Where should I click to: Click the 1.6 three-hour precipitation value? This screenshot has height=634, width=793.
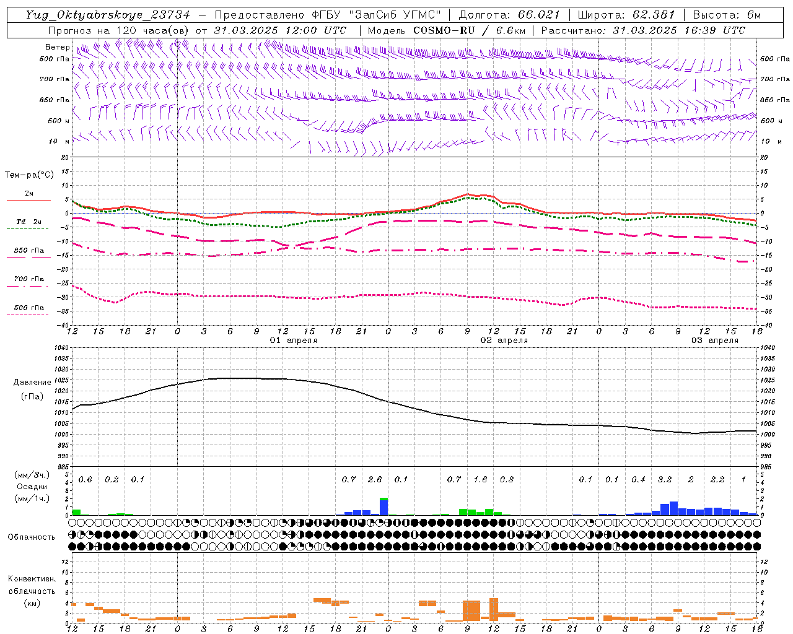click(x=480, y=480)
